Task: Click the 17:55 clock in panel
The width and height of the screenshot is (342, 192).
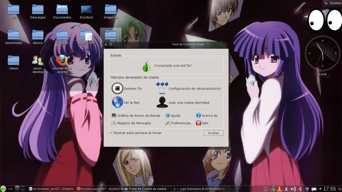Action: (329, 189)
